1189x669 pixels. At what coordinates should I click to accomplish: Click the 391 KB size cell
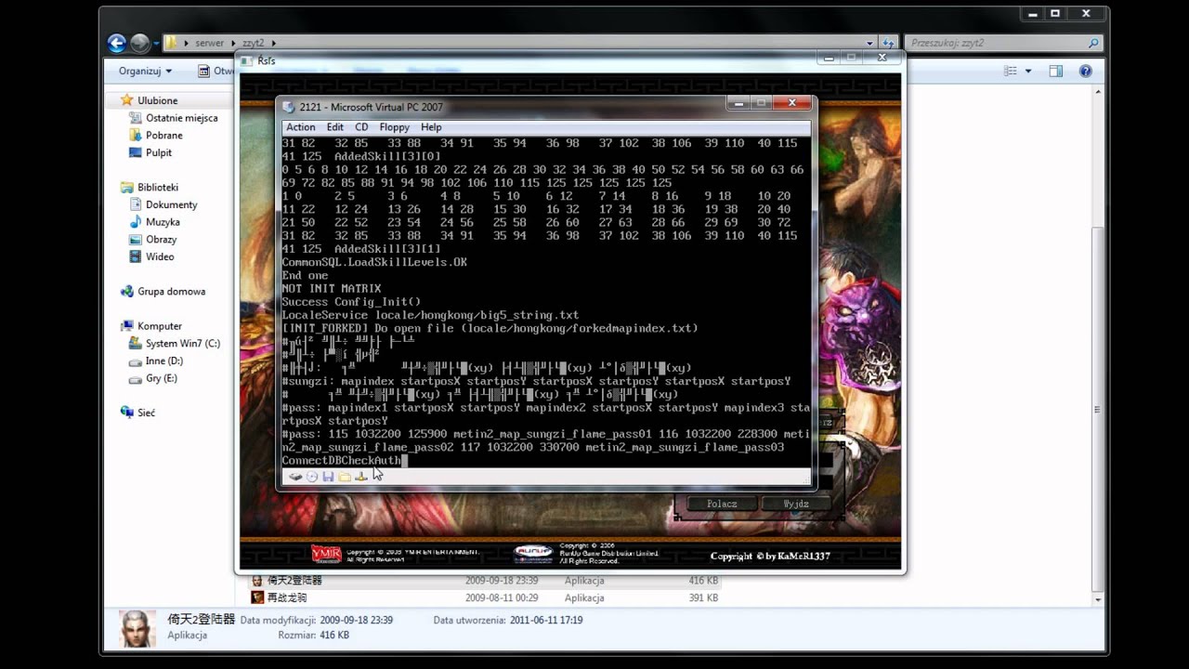(704, 597)
